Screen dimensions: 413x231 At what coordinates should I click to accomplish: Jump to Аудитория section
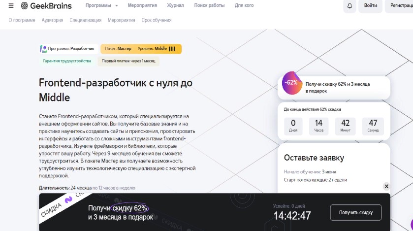(x=52, y=20)
